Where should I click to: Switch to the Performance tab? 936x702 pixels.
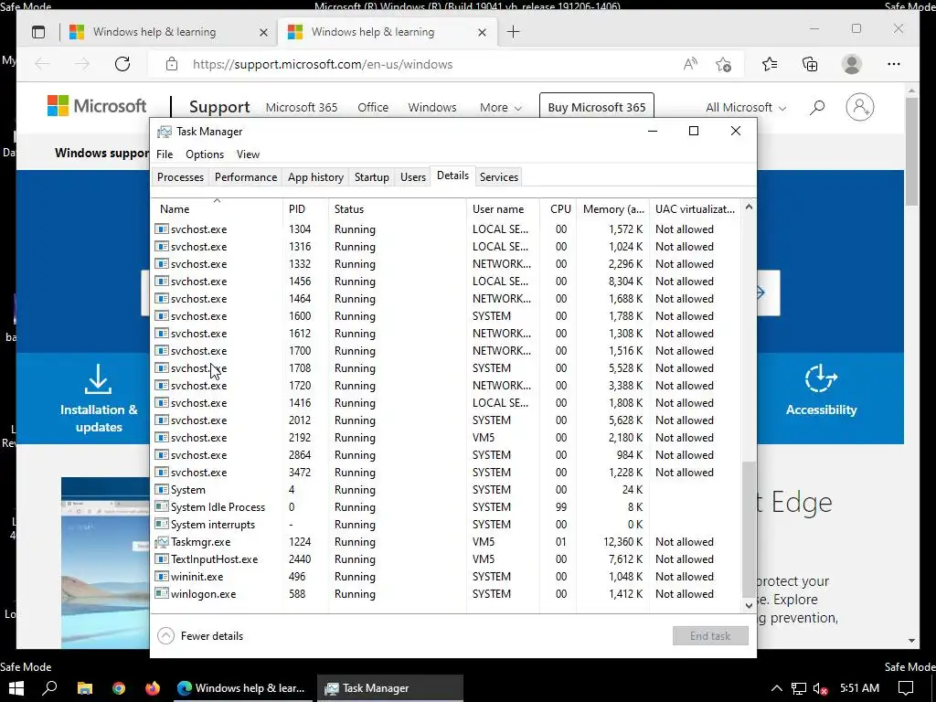tap(246, 177)
